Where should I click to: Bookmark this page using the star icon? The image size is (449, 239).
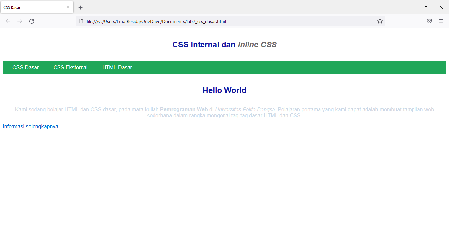[x=380, y=21]
